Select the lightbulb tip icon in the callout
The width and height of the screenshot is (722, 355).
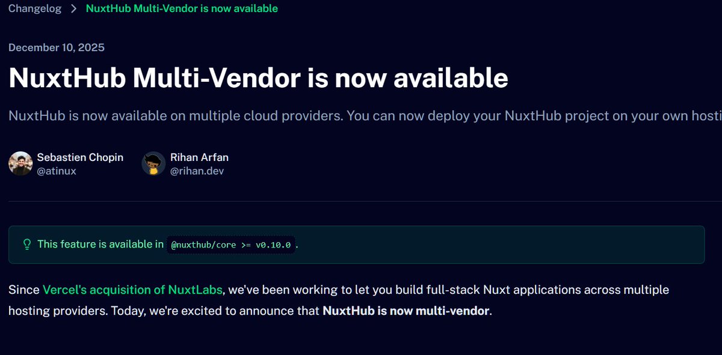[x=26, y=244]
